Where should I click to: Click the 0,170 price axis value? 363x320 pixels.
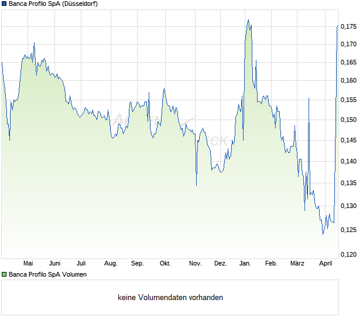[x=348, y=44]
